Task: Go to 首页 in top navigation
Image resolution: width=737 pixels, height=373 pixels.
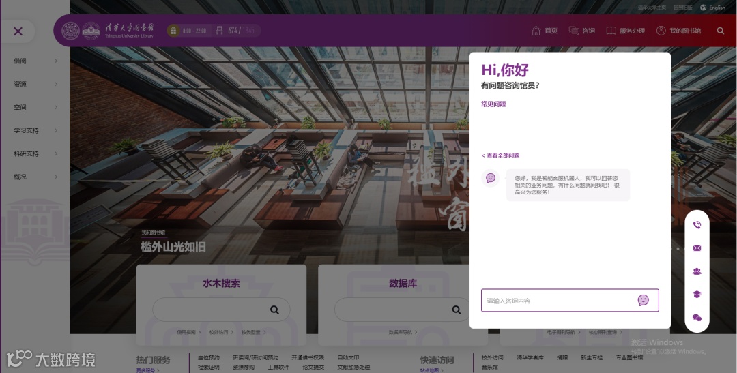Action: [x=551, y=31]
